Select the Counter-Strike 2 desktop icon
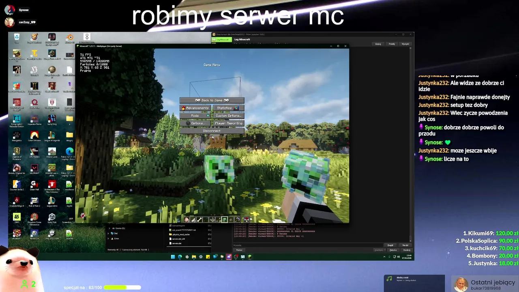This screenshot has height=292, width=519. pos(17,185)
